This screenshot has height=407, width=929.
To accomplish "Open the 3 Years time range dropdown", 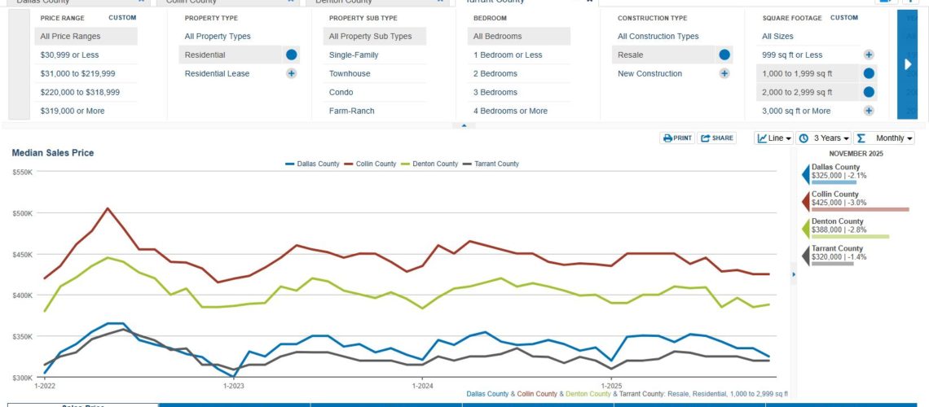I will pyautogui.click(x=824, y=138).
